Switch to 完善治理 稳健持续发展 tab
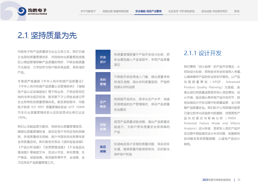Screen dimensions: 258x190 tap(115, 11)
